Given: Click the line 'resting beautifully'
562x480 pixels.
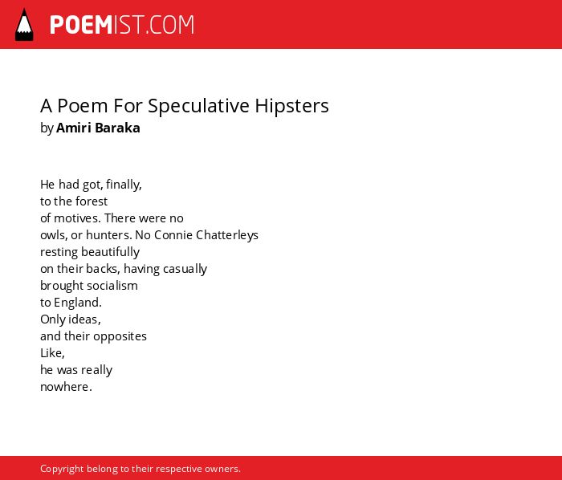Looking at the screenshot, I should [90, 252].
